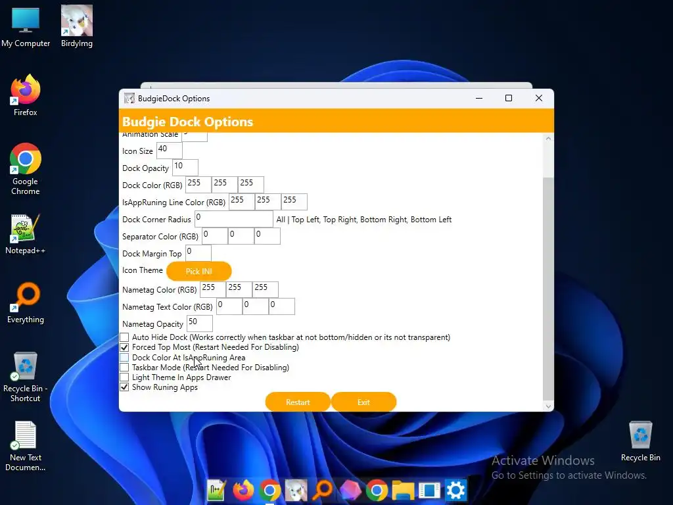Select the Firefox desktop shortcut
This screenshot has width=673, height=505.
click(26, 95)
